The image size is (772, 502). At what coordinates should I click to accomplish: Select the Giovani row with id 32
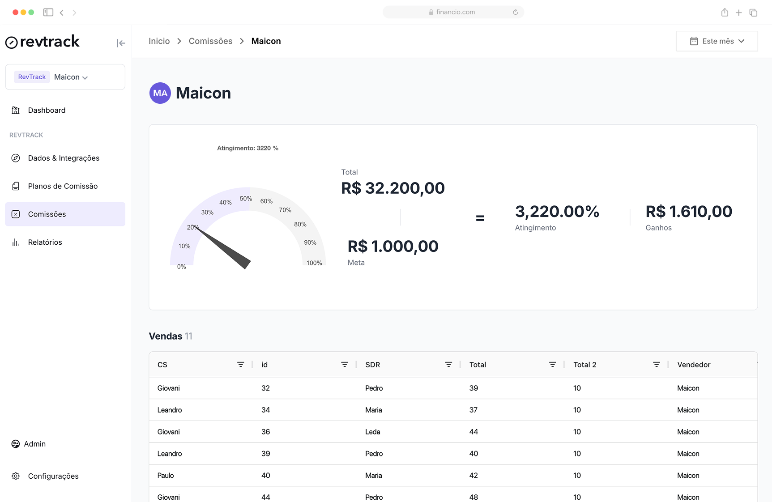click(453, 388)
